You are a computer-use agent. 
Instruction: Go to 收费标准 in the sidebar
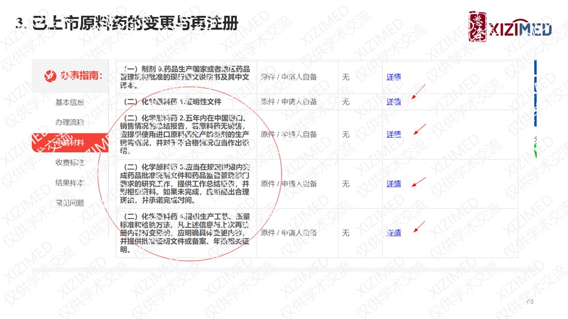[x=69, y=162]
